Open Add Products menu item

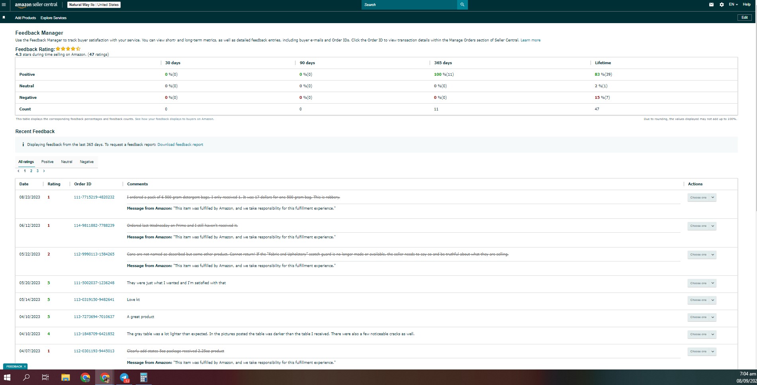[x=25, y=18]
